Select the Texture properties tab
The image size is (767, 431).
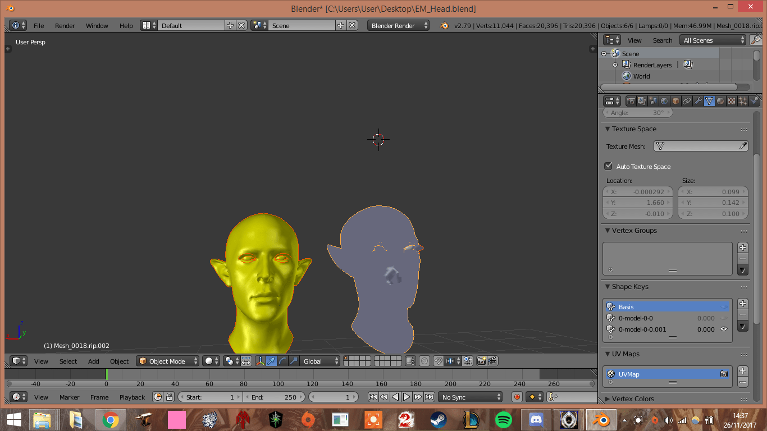(731, 100)
